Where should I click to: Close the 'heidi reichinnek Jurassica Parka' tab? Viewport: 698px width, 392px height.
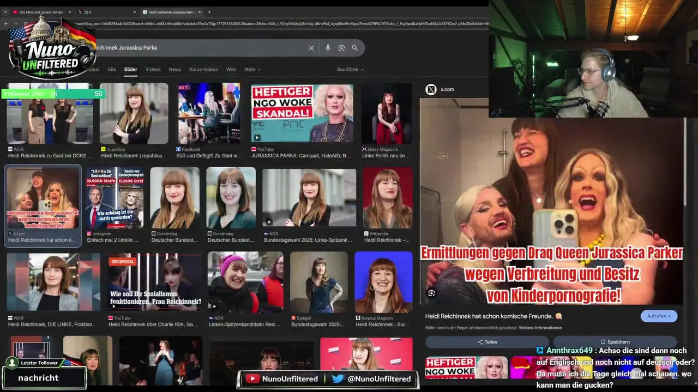[200, 12]
